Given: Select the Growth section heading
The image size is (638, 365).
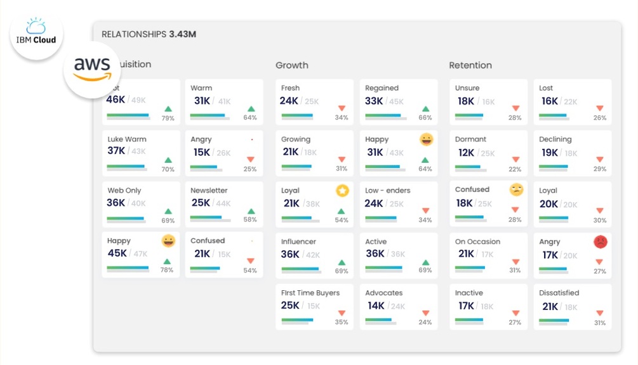Looking at the screenshot, I should (292, 65).
